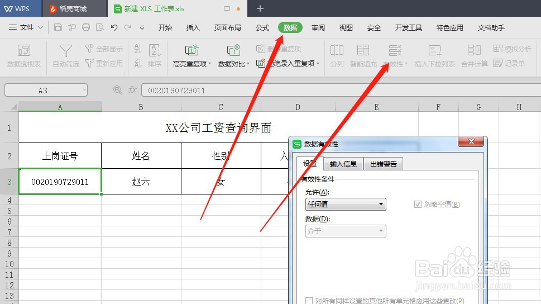The height and width of the screenshot is (304, 541).
Task: Click the zoom magnifier icon beside fx
Action: coord(117,90)
